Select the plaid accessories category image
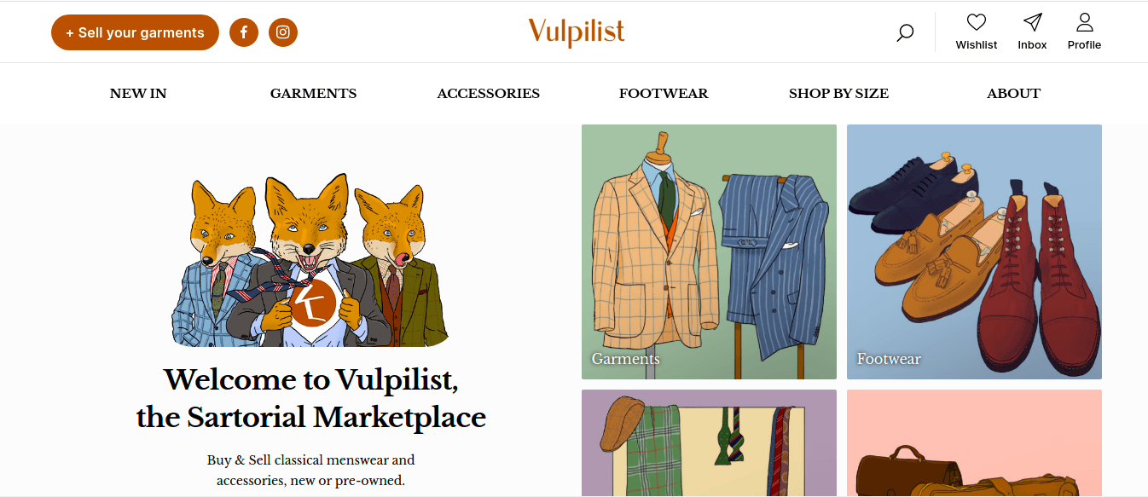The height and width of the screenshot is (497, 1148). pos(708,443)
